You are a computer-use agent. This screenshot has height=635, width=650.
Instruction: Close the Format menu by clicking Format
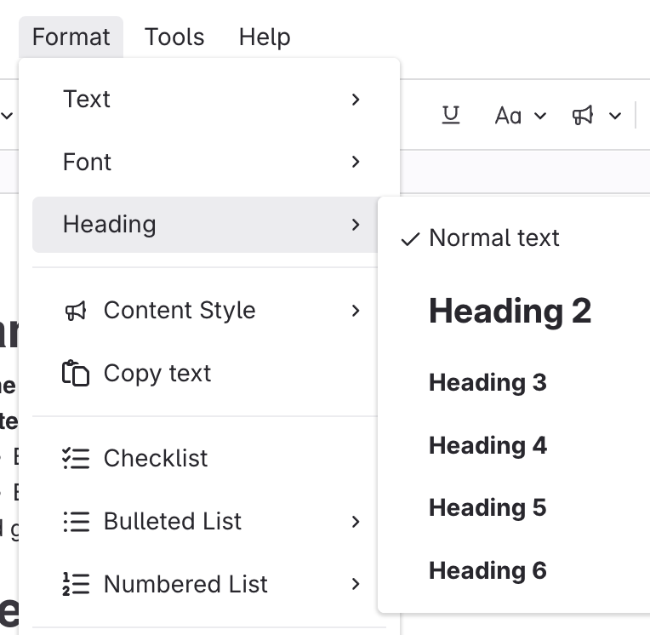coord(71,37)
